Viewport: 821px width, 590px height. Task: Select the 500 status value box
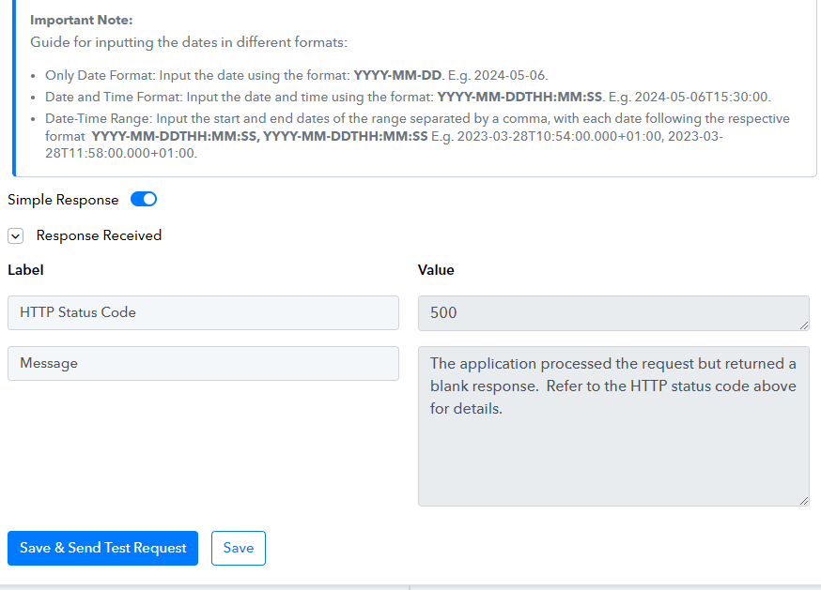613,313
